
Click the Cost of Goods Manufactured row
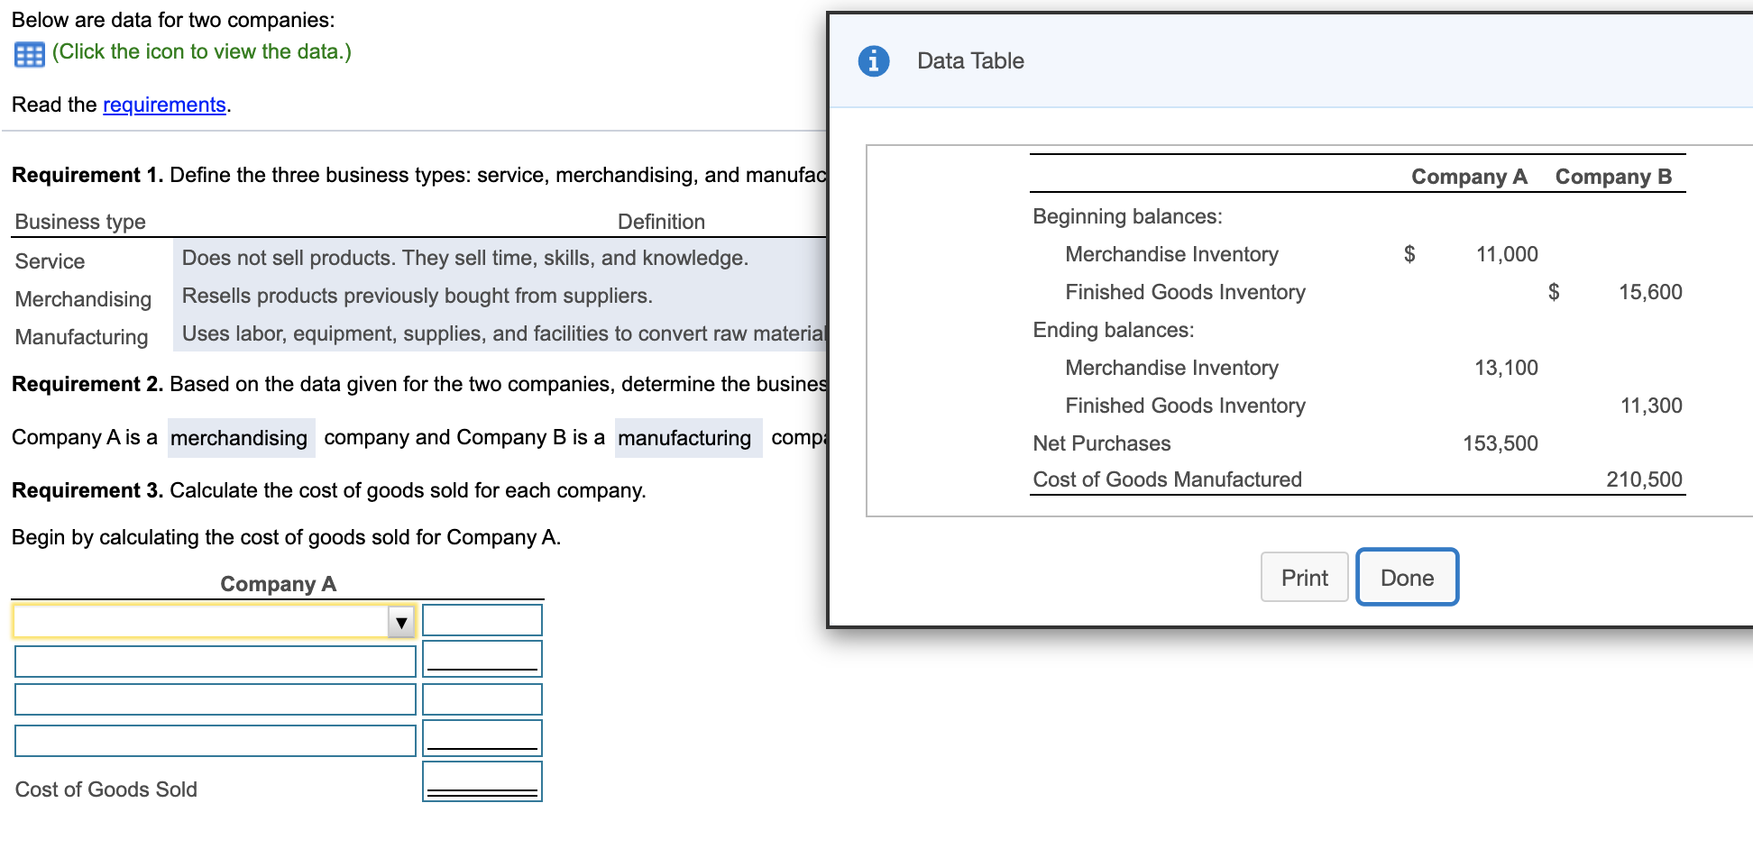(x=1166, y=479)
